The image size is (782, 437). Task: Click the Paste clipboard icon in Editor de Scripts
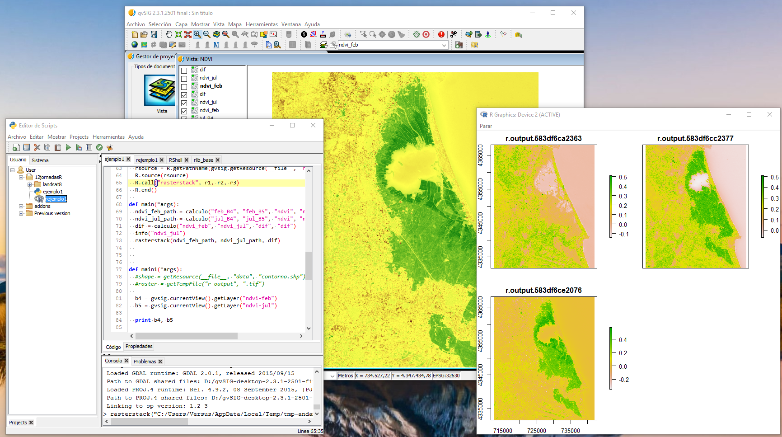58,147
